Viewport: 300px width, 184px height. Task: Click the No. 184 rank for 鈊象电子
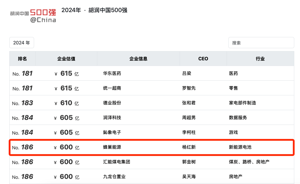[x=22, y=132]
